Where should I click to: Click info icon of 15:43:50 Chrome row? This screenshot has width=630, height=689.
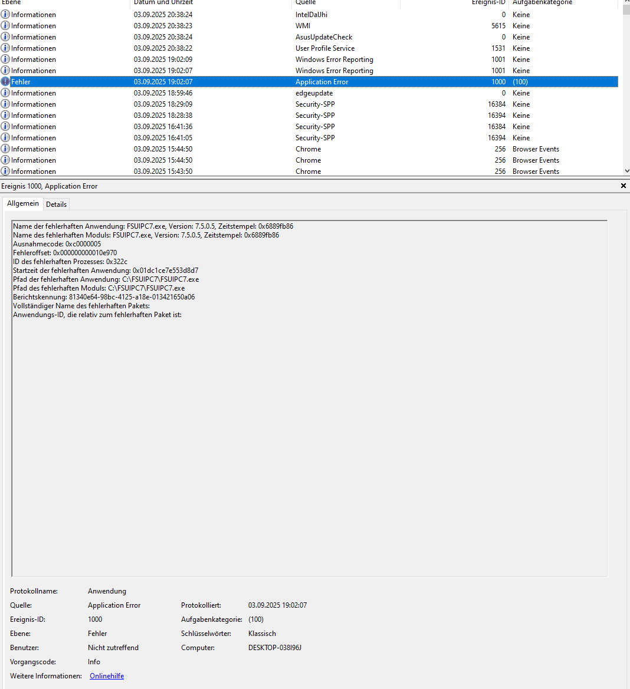coord(5,172)
